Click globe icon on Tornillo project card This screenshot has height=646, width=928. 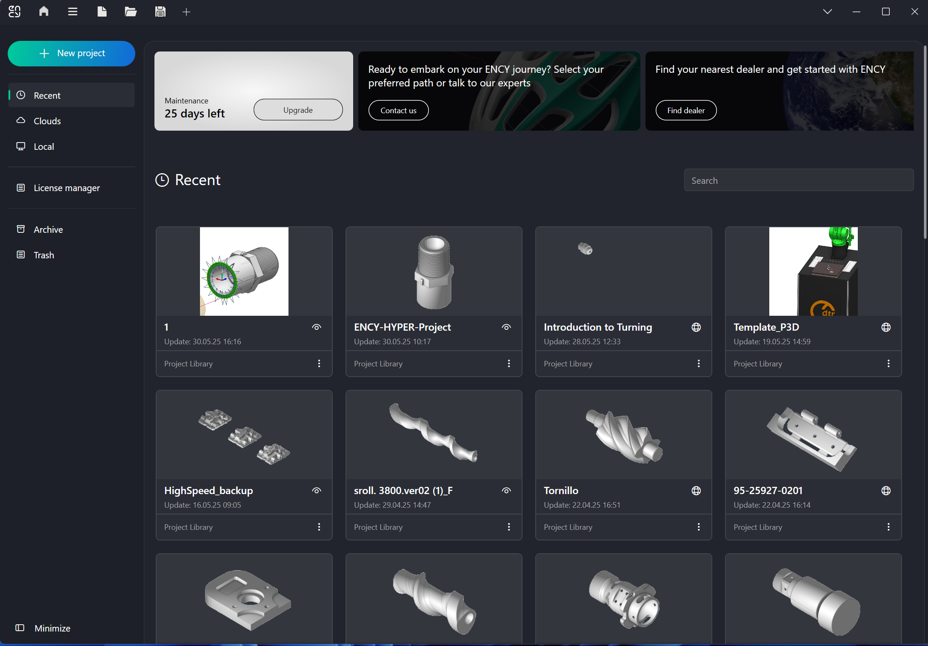pos(696,491)
